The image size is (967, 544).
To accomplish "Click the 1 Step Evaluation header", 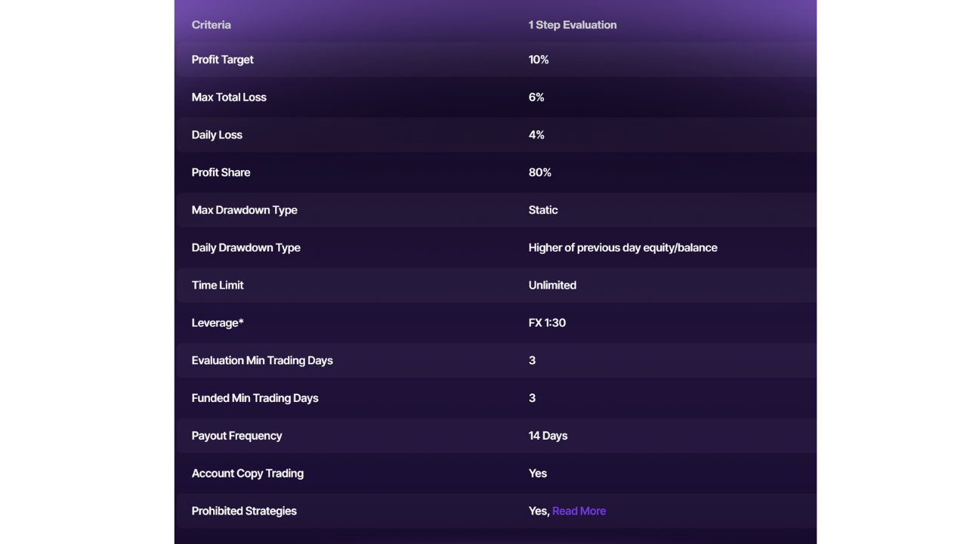I will coord(572,25).
